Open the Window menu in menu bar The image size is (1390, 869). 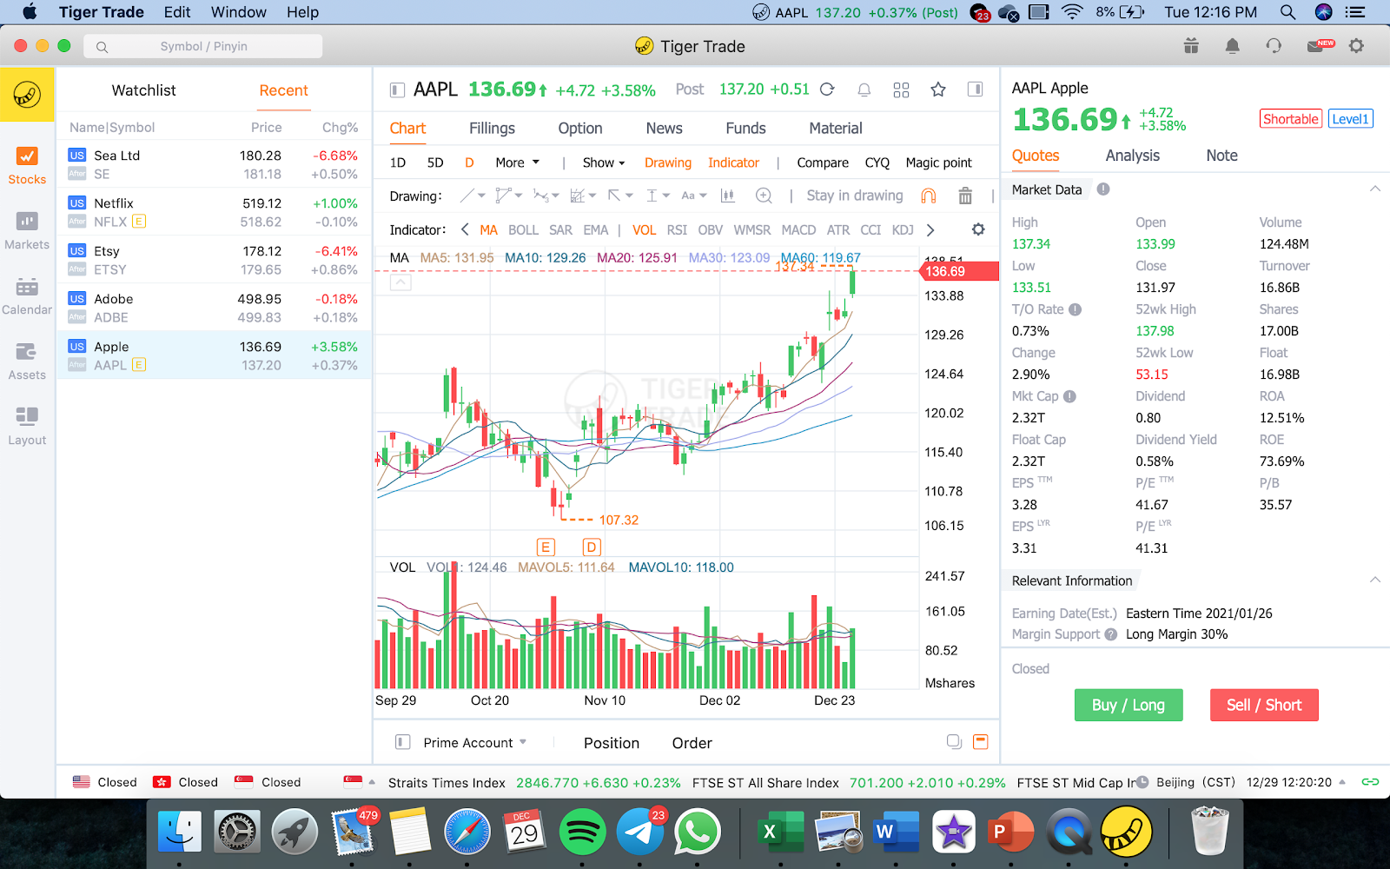238,12
